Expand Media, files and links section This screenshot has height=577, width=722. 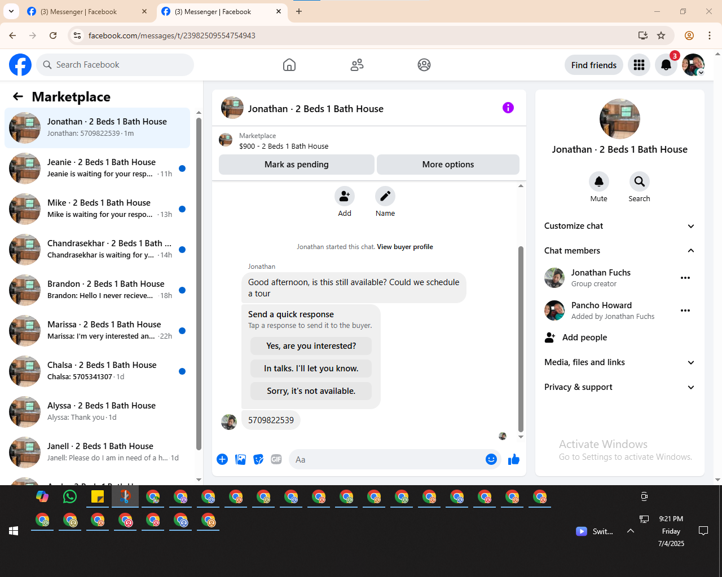coord(619,362)
